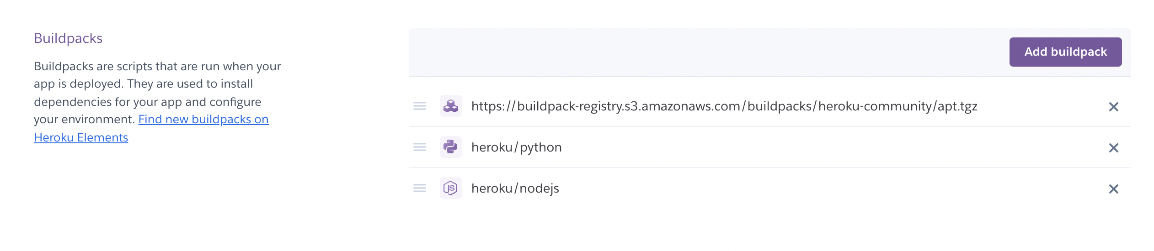
Task: Click the cube icon of the apt buildpack
Action: (x=451, y=106)
